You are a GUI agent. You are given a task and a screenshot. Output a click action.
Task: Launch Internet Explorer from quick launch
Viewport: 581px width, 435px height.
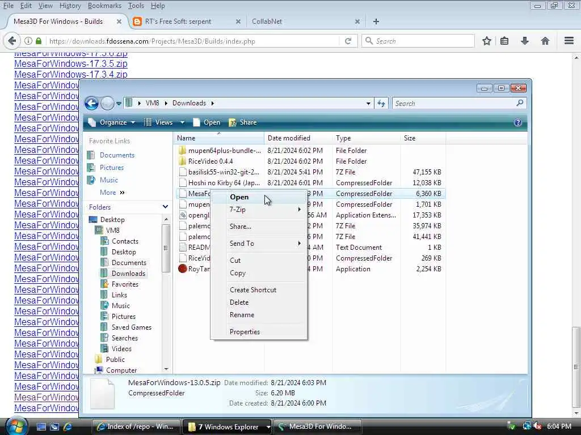[68, 427]
